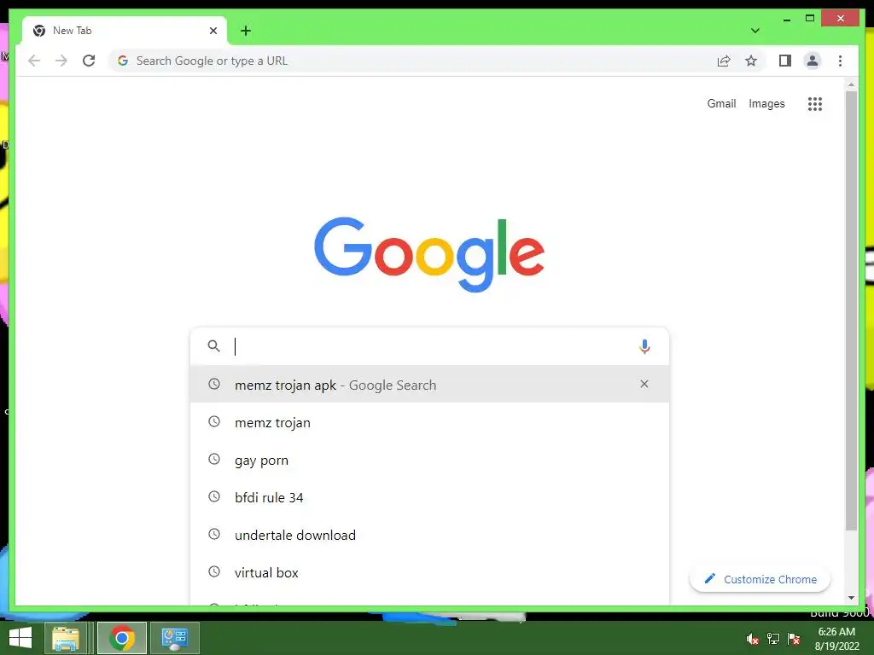Open the Windows Start button

[x=20, y=638]
